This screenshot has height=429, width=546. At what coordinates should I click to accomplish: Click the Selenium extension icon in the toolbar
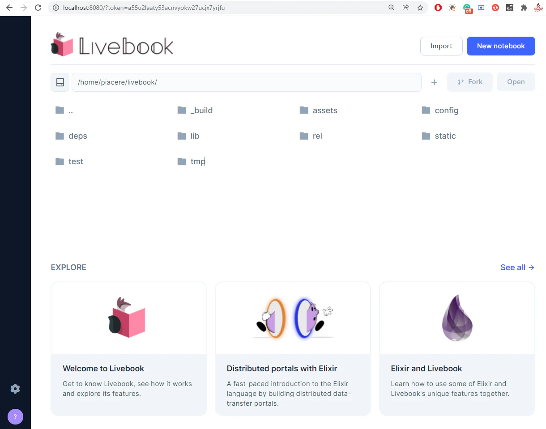(x=510, y=8)
